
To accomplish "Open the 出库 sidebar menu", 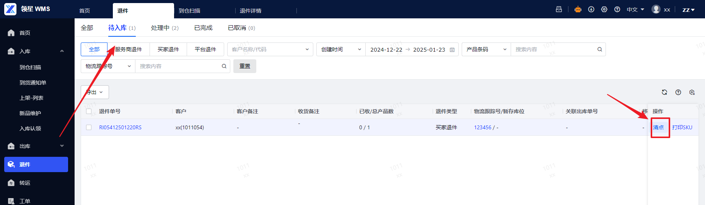I will [x=36, y=146].
